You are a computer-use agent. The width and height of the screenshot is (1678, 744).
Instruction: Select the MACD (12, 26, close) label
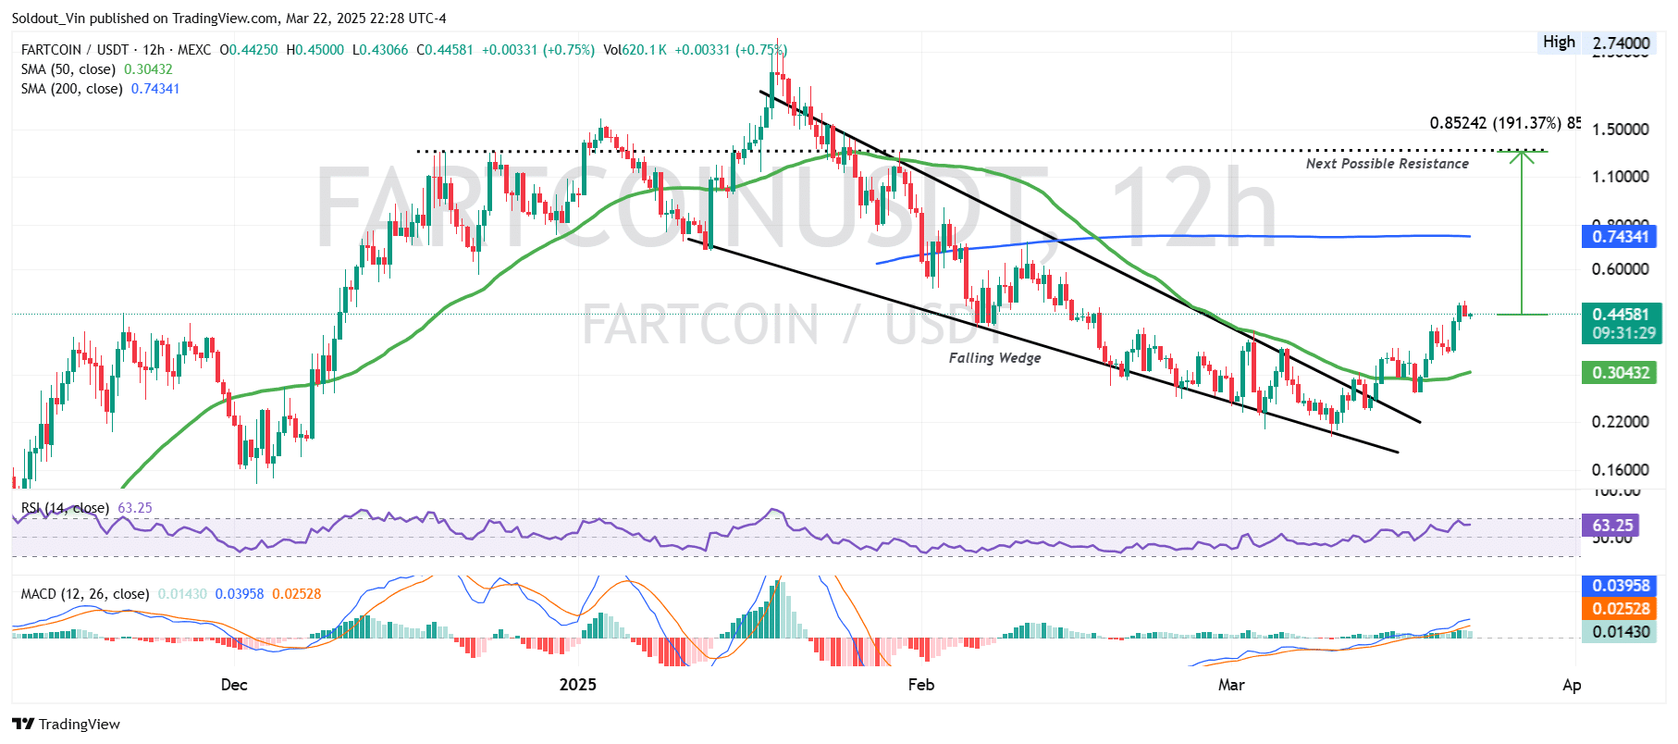tap(85, 594)
